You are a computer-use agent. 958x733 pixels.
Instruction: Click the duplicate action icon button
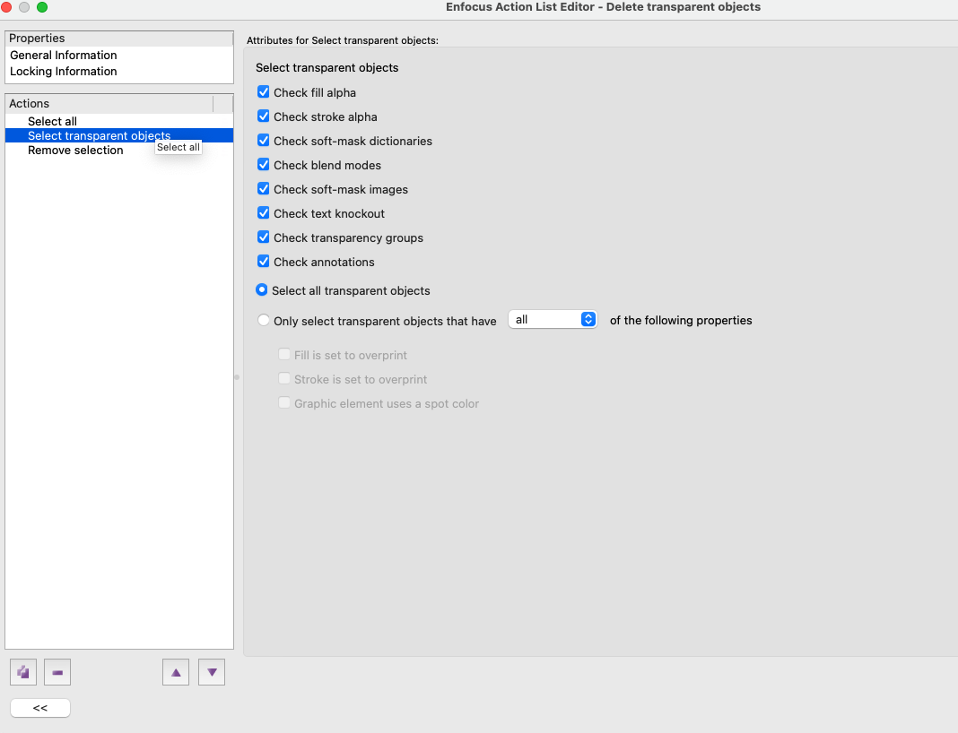tap(23, 672)
